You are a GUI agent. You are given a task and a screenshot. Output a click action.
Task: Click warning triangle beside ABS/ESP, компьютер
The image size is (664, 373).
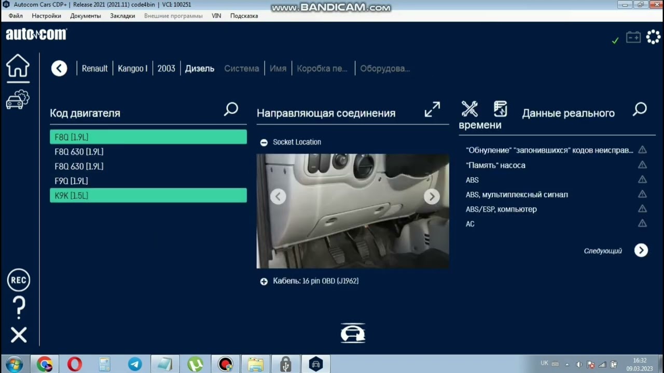point(642,209)
